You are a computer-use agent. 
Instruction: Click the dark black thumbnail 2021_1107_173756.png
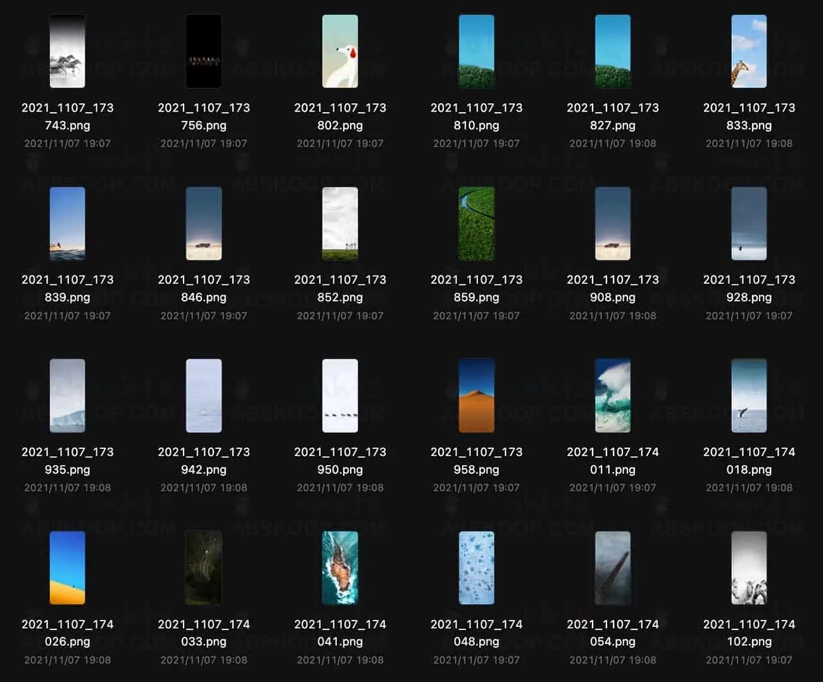[204, 51]
